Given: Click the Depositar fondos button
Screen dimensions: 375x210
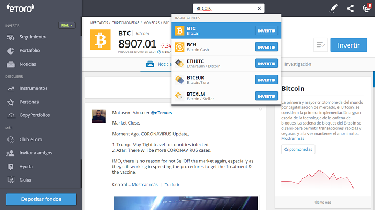Looking at the screenshot, I should pos(41,199).
